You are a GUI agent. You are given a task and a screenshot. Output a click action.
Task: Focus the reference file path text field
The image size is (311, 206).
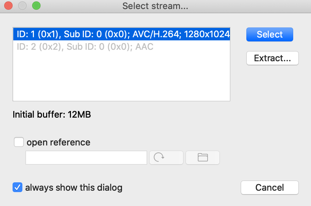86,158
